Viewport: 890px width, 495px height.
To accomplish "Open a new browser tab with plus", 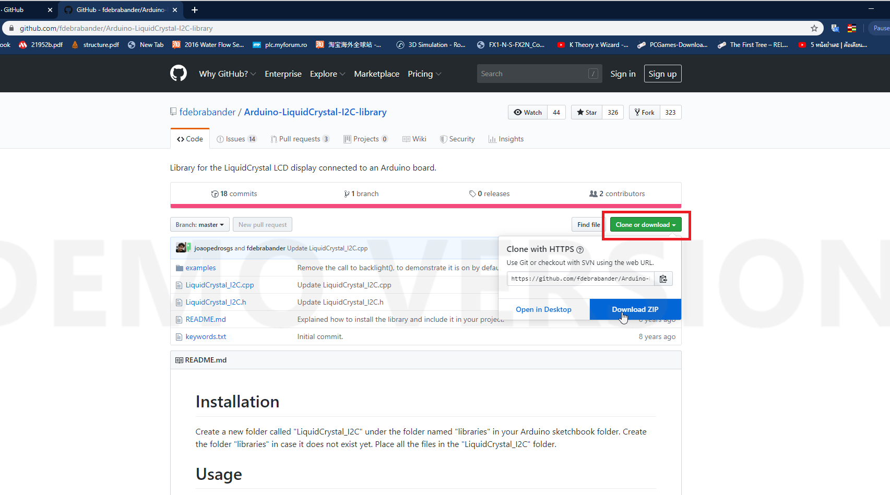I will coord(195,10).
